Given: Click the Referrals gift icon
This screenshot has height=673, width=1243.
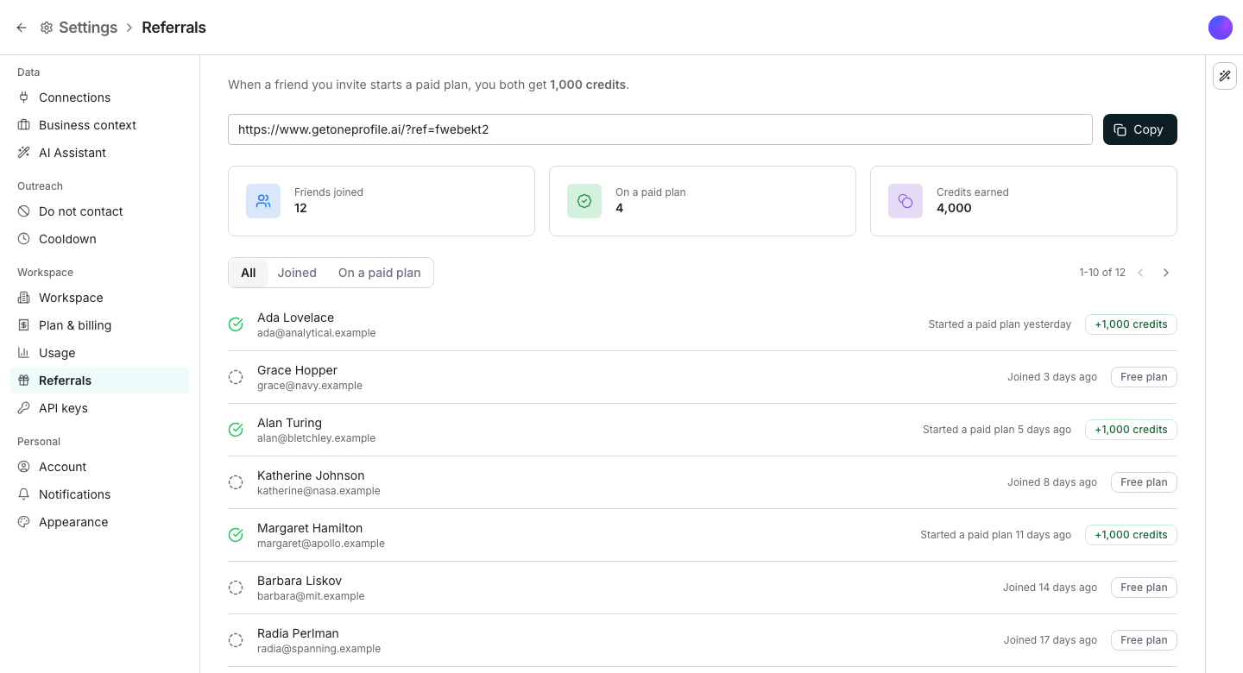Looking at the screenshot, I should pos(24,381).
